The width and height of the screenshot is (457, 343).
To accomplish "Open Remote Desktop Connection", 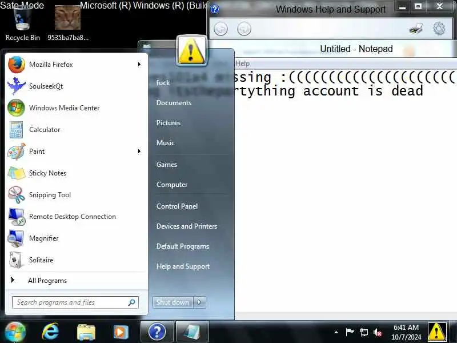I will (x=76, y=217).
